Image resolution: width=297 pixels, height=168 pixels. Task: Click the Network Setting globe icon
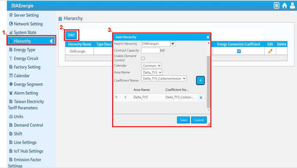[11, 24]
